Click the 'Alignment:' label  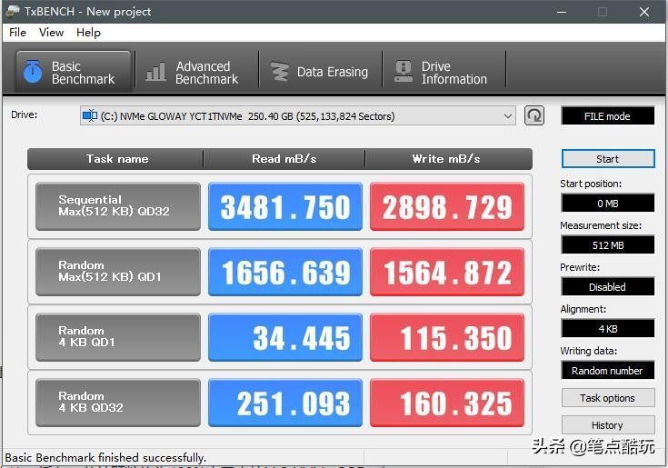coord(583,309)
